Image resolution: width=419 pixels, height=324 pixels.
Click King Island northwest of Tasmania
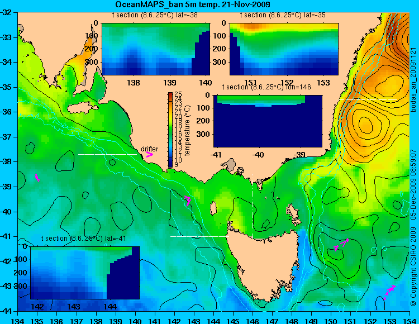pos(213,208)
